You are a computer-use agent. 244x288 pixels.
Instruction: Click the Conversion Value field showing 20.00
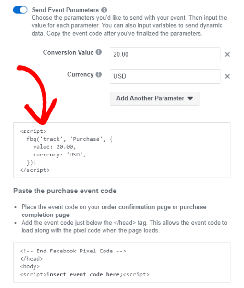[165, 54]
